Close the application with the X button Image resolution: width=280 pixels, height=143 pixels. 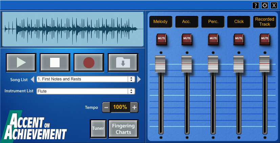274,5
